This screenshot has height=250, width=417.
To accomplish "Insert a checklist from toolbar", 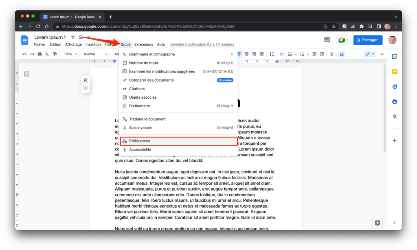I will pyautogui.click(x=282, y=54).
